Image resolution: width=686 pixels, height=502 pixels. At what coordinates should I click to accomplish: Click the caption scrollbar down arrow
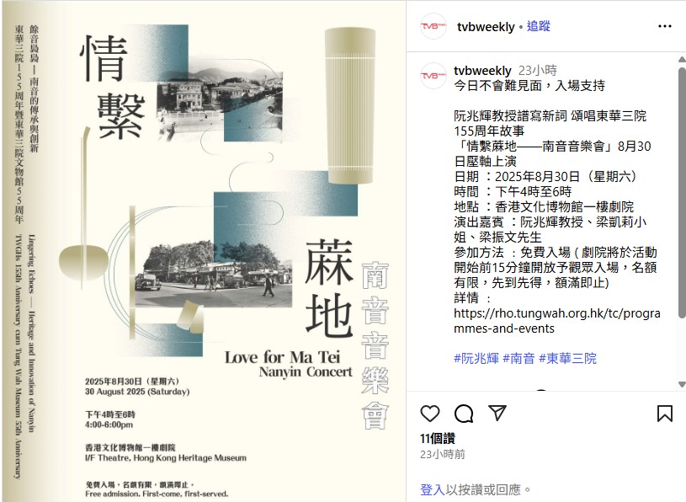point(682,384)
